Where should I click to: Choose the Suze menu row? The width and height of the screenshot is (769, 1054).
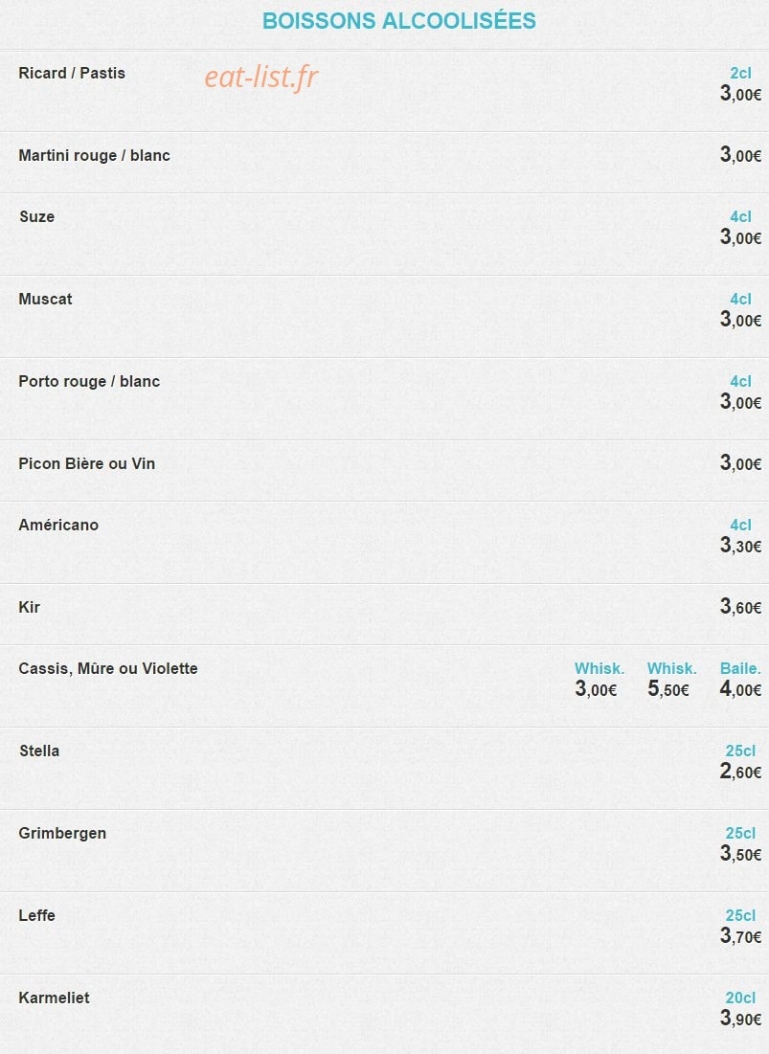tap(385, 234)
